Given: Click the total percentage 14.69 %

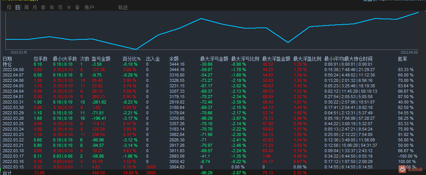Looking at the screenshot, I should 131,173.
